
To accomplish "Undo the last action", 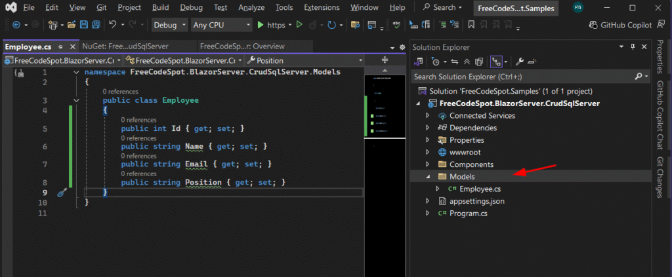I will pos(113,26).
